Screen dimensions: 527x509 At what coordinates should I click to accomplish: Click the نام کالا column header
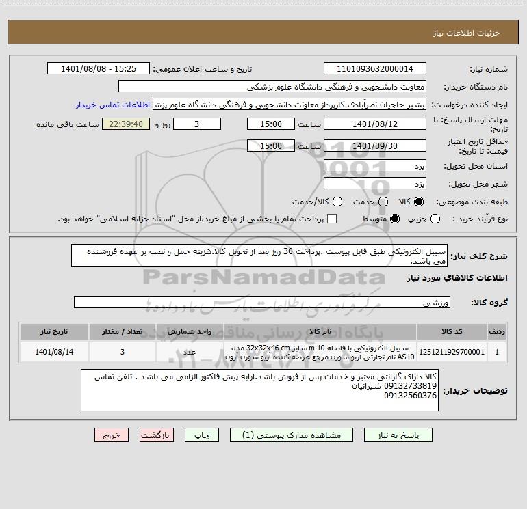coord(320,331)
